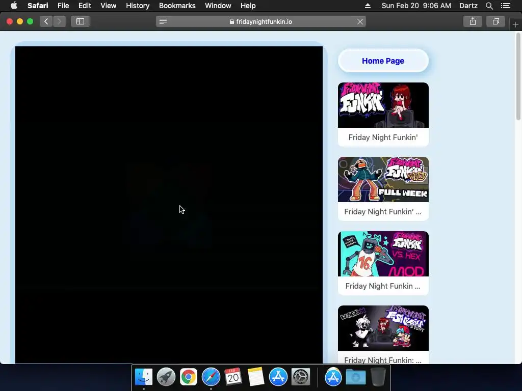Click the Dartz user name in menu bar
The height and width of the screenshot is (391, 522).
[468, 6]
